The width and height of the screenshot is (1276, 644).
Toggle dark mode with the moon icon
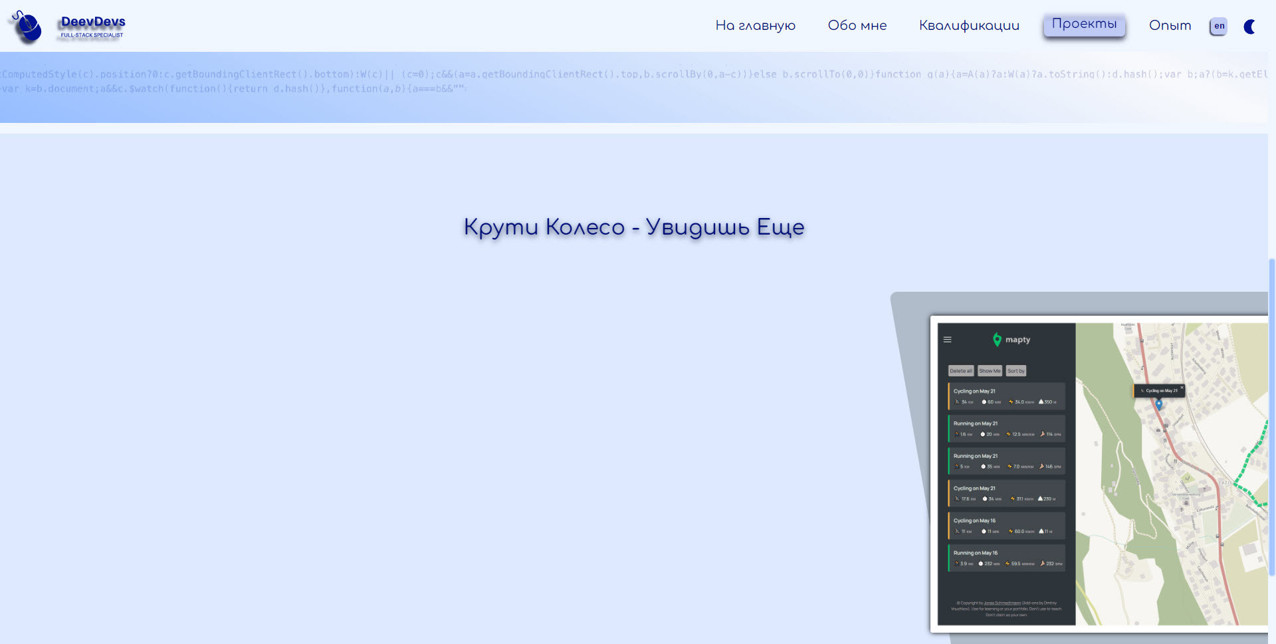pos(1250,27)
